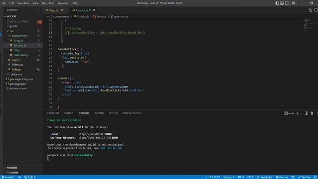
Task: Click Ln 13, Col 7 cursor position
Action: coord(213,177)
